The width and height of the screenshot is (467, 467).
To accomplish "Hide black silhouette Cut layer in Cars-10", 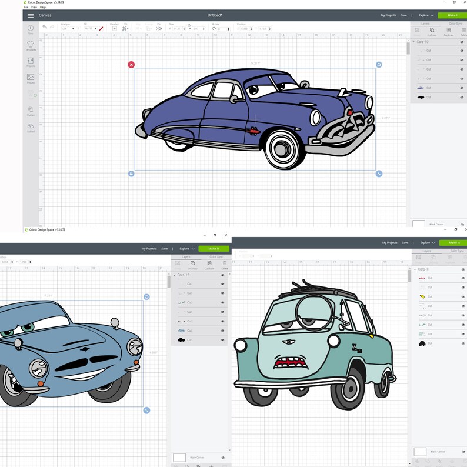I will coord(462,98).
